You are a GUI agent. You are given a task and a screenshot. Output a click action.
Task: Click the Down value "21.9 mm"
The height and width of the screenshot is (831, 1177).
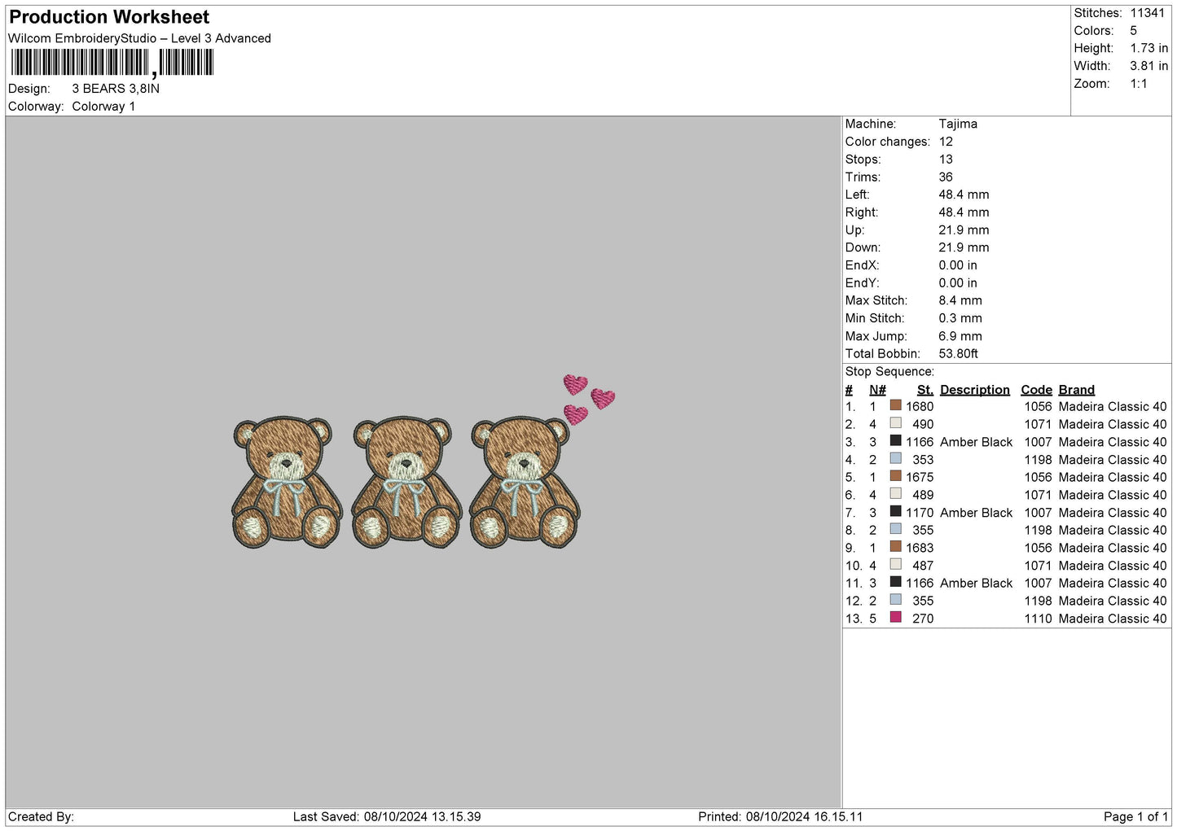[x=964, y=247]
